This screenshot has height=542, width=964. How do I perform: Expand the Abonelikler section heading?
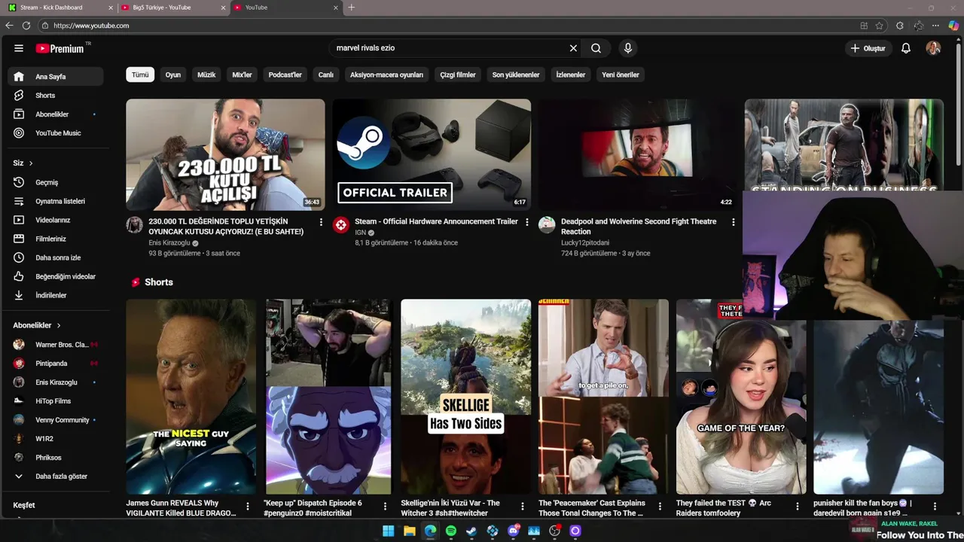[x=36, y=325]
